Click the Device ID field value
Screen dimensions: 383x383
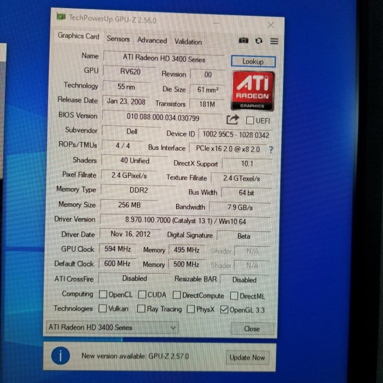[235, 135]
